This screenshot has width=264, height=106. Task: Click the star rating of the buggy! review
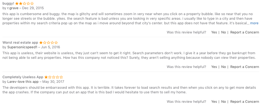[24, 3]
